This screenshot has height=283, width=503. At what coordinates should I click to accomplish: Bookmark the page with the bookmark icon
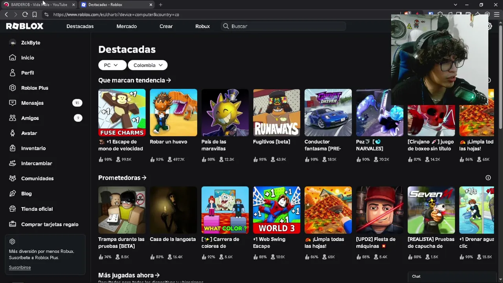click(35, 15)
